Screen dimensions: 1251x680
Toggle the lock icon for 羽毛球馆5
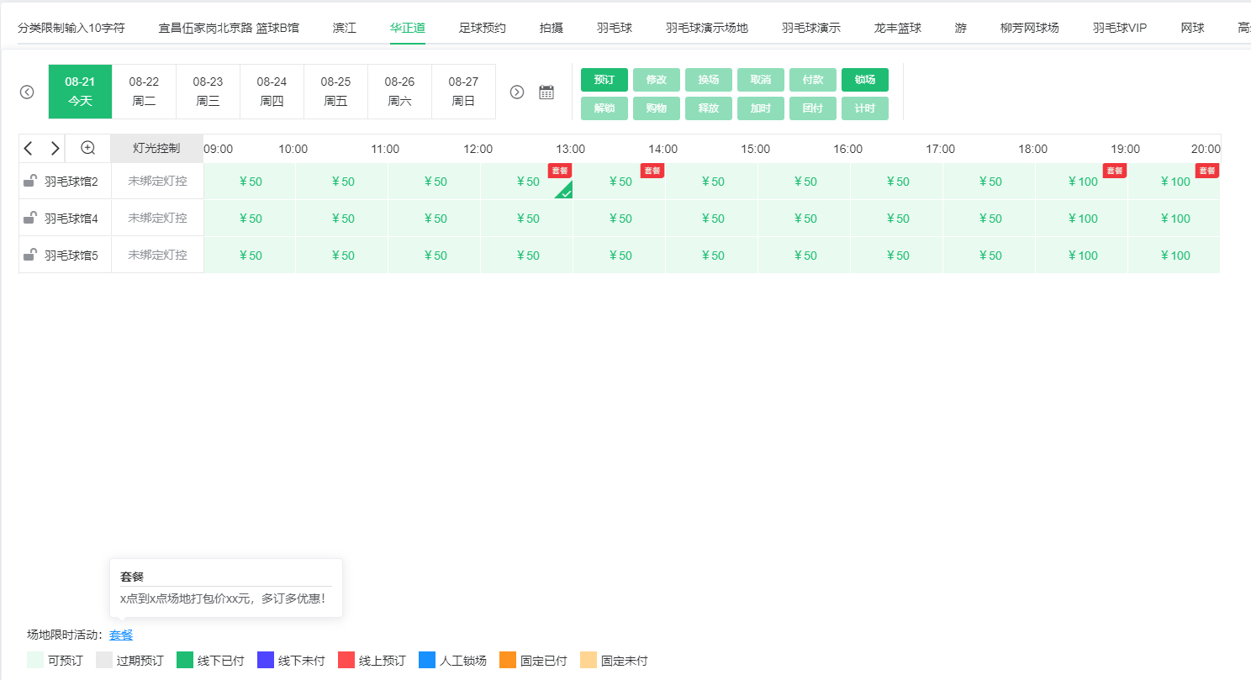29,255
